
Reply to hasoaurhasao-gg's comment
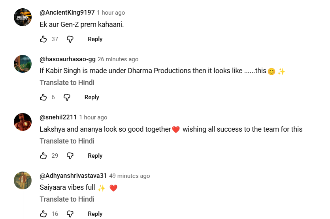point(92,97)
